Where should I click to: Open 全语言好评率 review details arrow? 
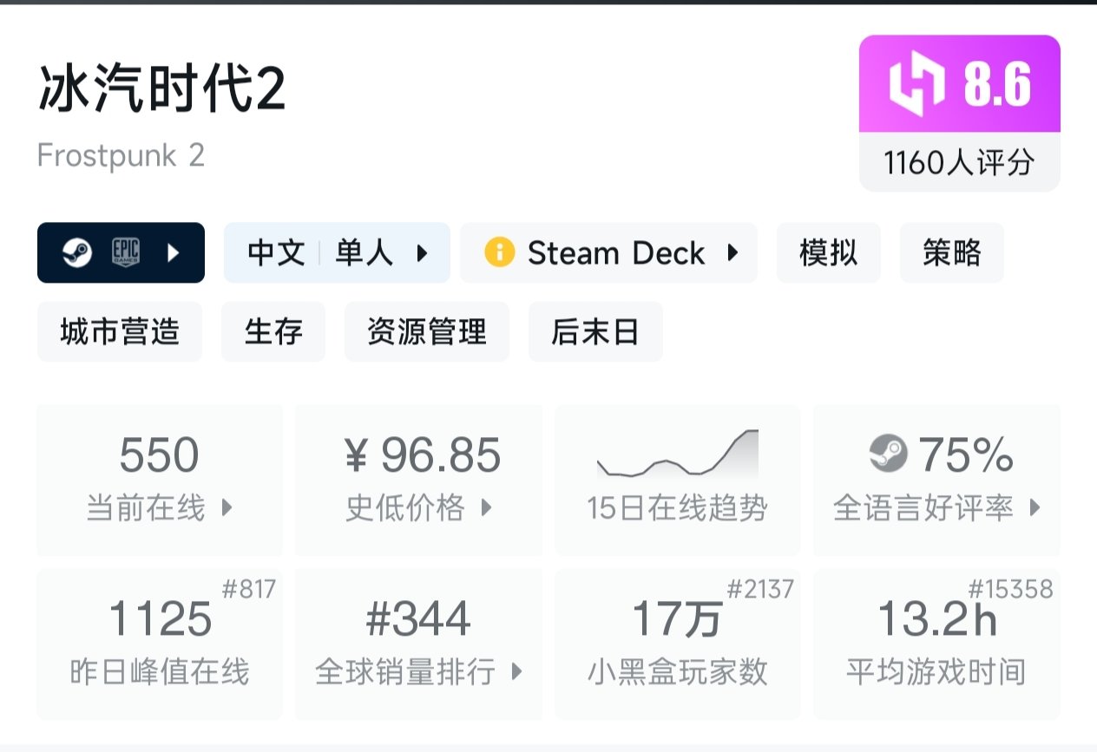(1035, 507)
